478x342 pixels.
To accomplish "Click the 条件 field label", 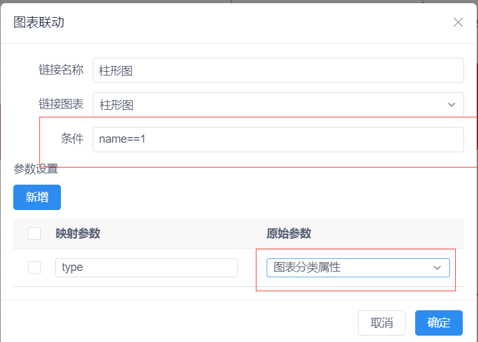I will point(72,139).
